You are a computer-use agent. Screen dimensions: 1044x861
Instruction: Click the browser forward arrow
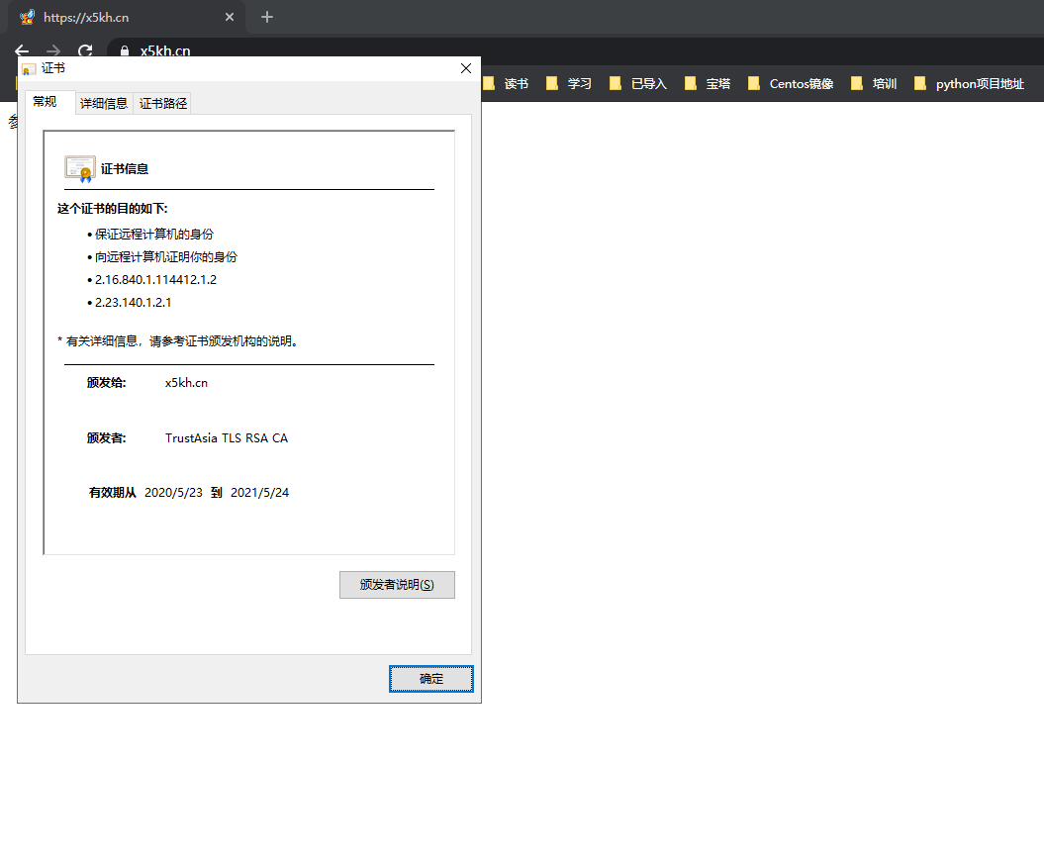pos(53,50)
